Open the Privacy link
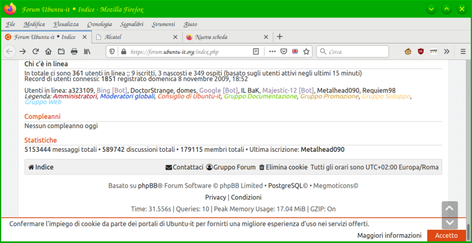Image resolution: width=472 pixels, height=243 pixels. [216, 197]
